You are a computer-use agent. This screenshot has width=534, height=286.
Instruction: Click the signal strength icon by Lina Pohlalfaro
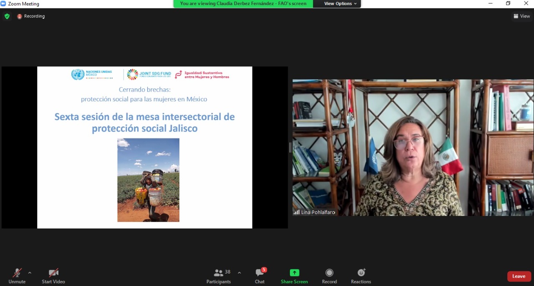coord(296,212)
